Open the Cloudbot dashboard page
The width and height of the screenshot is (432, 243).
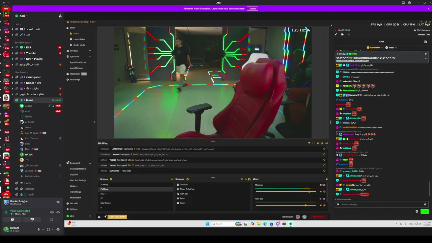coord(74,174)
